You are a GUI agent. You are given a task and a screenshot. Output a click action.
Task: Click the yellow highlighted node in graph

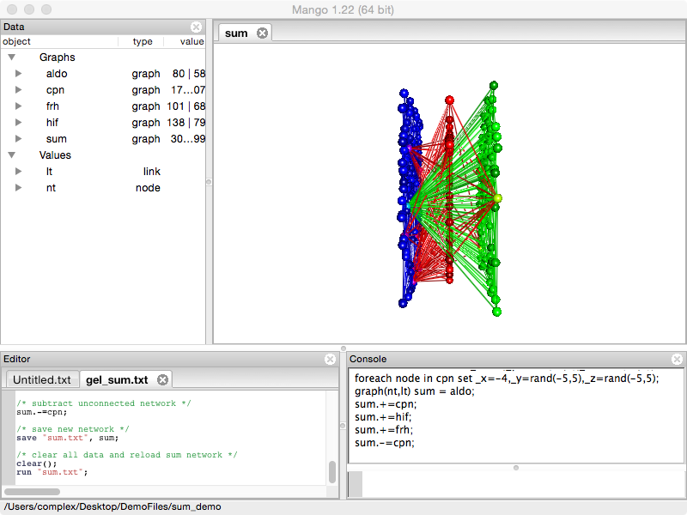tap(497, 198)
